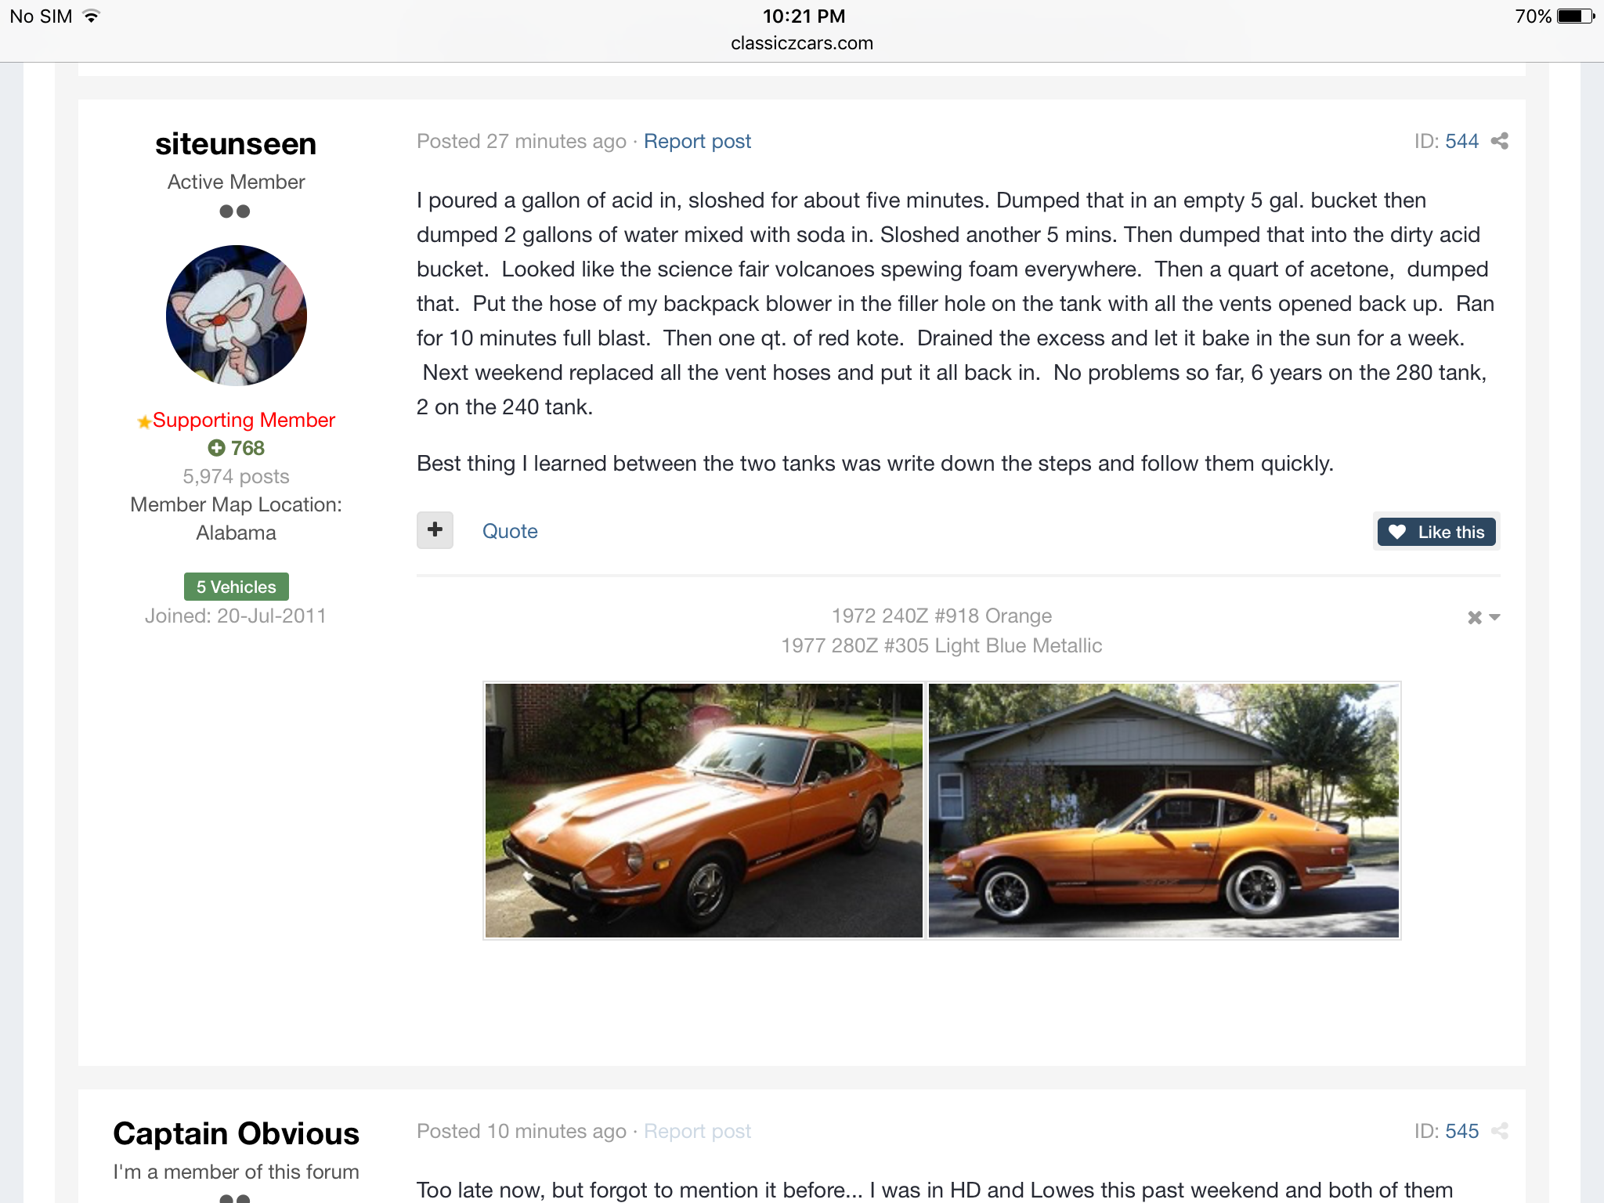Share post 545 via share icon
Screen dimensions: 1604x1203
coord(1499,1131)
